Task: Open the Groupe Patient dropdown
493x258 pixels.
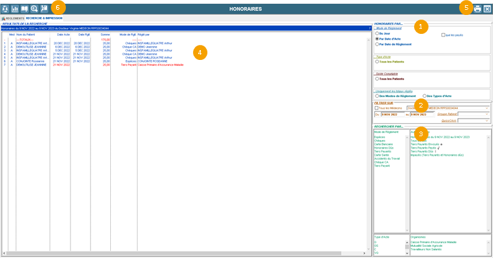Action: [487, 114]
